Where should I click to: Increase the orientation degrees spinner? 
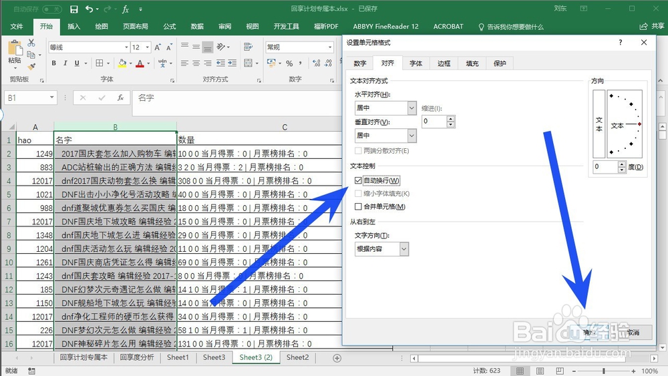coord(623,164)
